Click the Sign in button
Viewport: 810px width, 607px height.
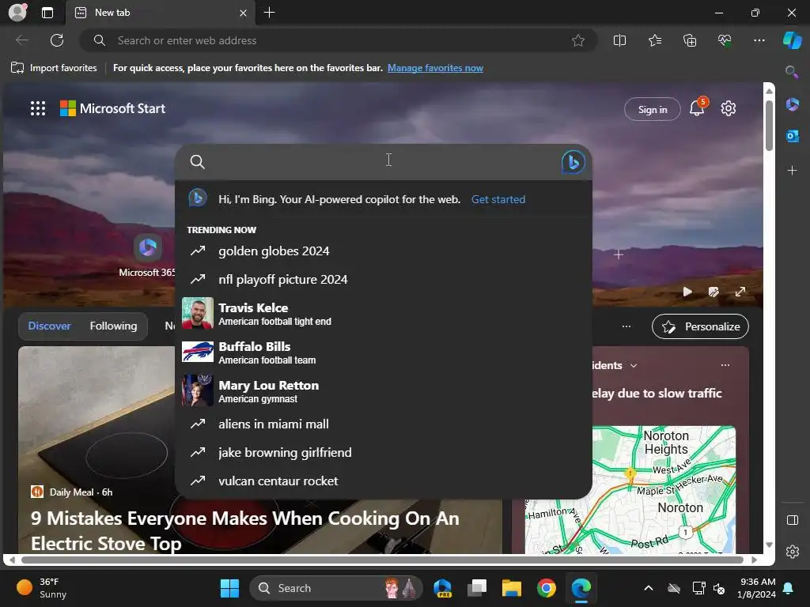click(x=653, y=109)
